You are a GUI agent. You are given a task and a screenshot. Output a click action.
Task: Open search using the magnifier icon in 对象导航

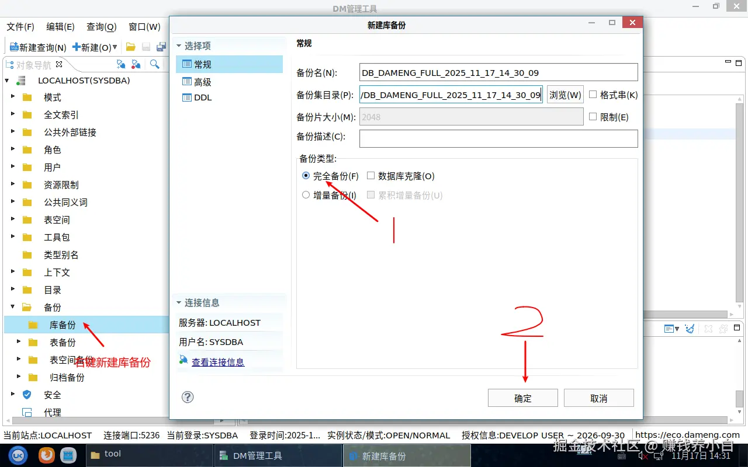(x=154, y=64)
